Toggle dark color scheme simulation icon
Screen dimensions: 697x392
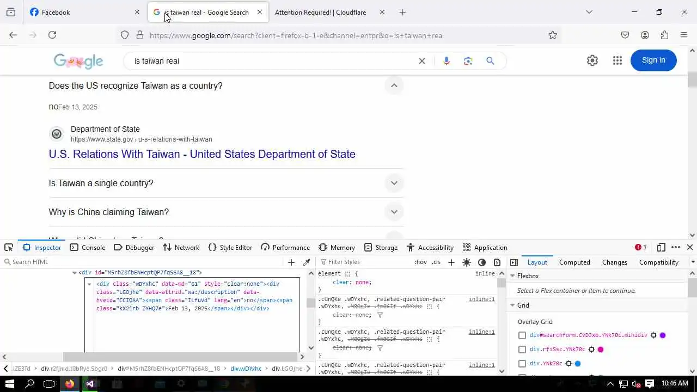click(482, 262)
